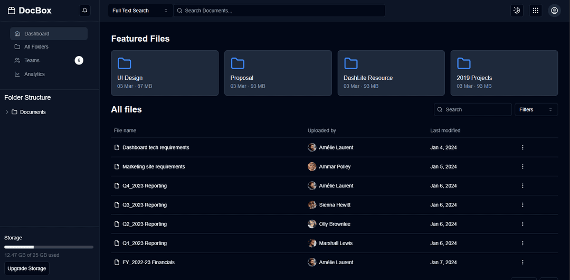This screenshot has width=570, height=280.
Task: Click the Upgrade Storage button
Action: [27, 268]
